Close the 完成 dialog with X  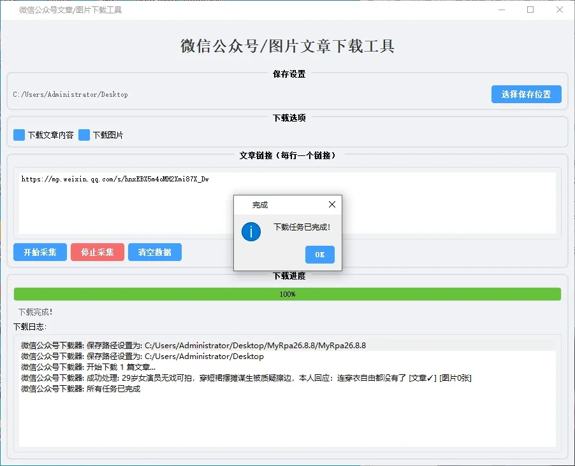click(x=332, y=204)
